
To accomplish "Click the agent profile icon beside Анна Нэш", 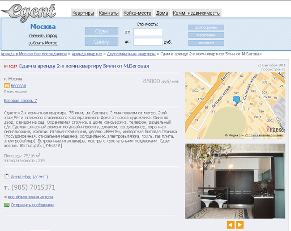I will point(7,176).
